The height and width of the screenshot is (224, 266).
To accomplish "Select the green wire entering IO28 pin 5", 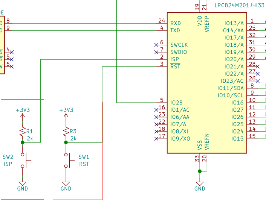I will 136,103.
